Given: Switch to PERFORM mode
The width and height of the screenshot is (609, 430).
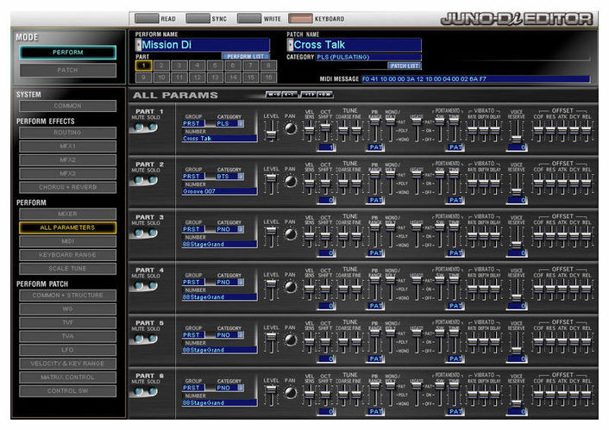Looking at the screenshot, I should tap(67, 53).
